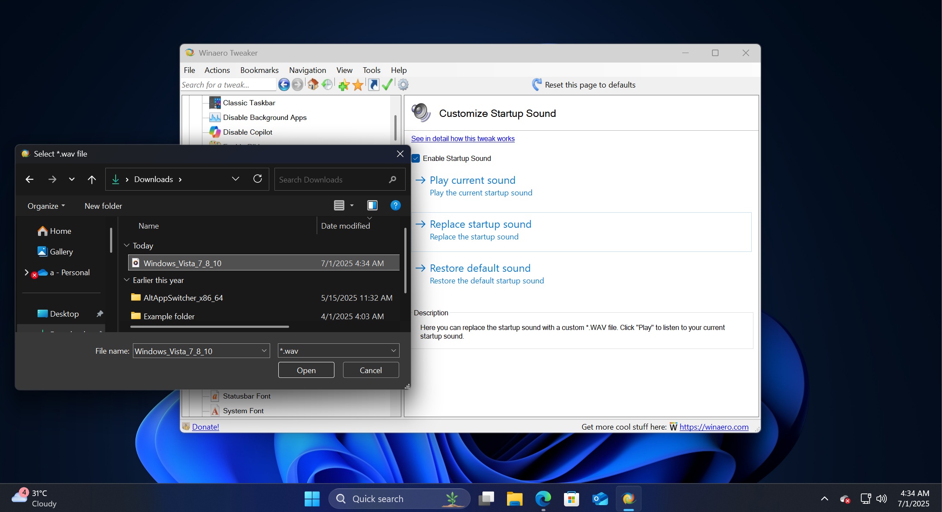Open the winaero.com link in status bar
The image size is (942, 512).
coord(714,427)
